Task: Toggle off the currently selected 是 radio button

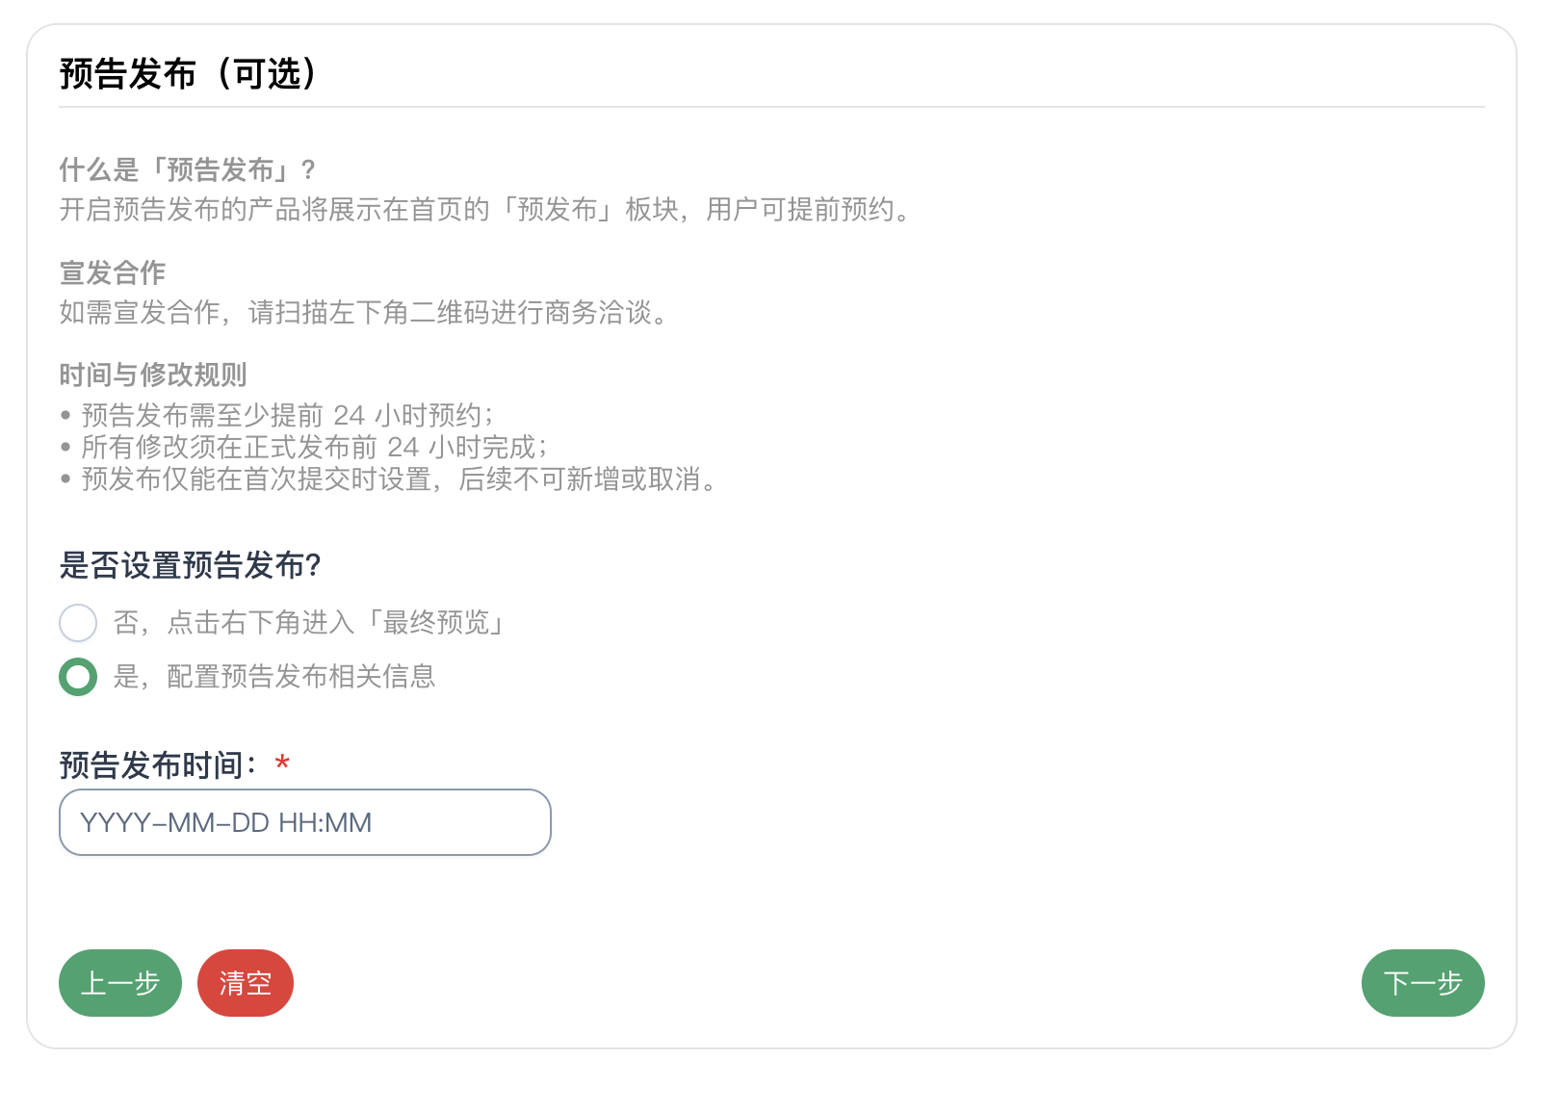Action: click(79, 677)
